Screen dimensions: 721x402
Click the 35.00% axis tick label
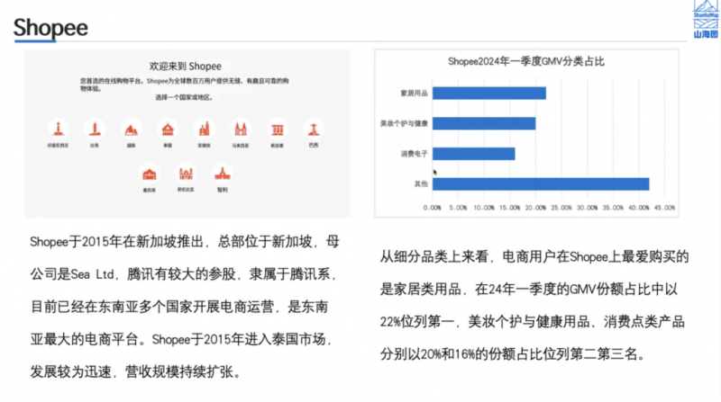(613, 208)
